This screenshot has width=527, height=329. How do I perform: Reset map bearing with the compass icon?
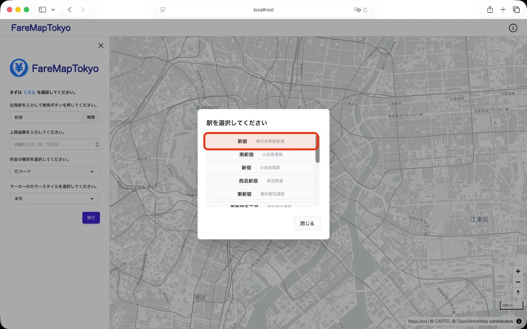point(518,292)
